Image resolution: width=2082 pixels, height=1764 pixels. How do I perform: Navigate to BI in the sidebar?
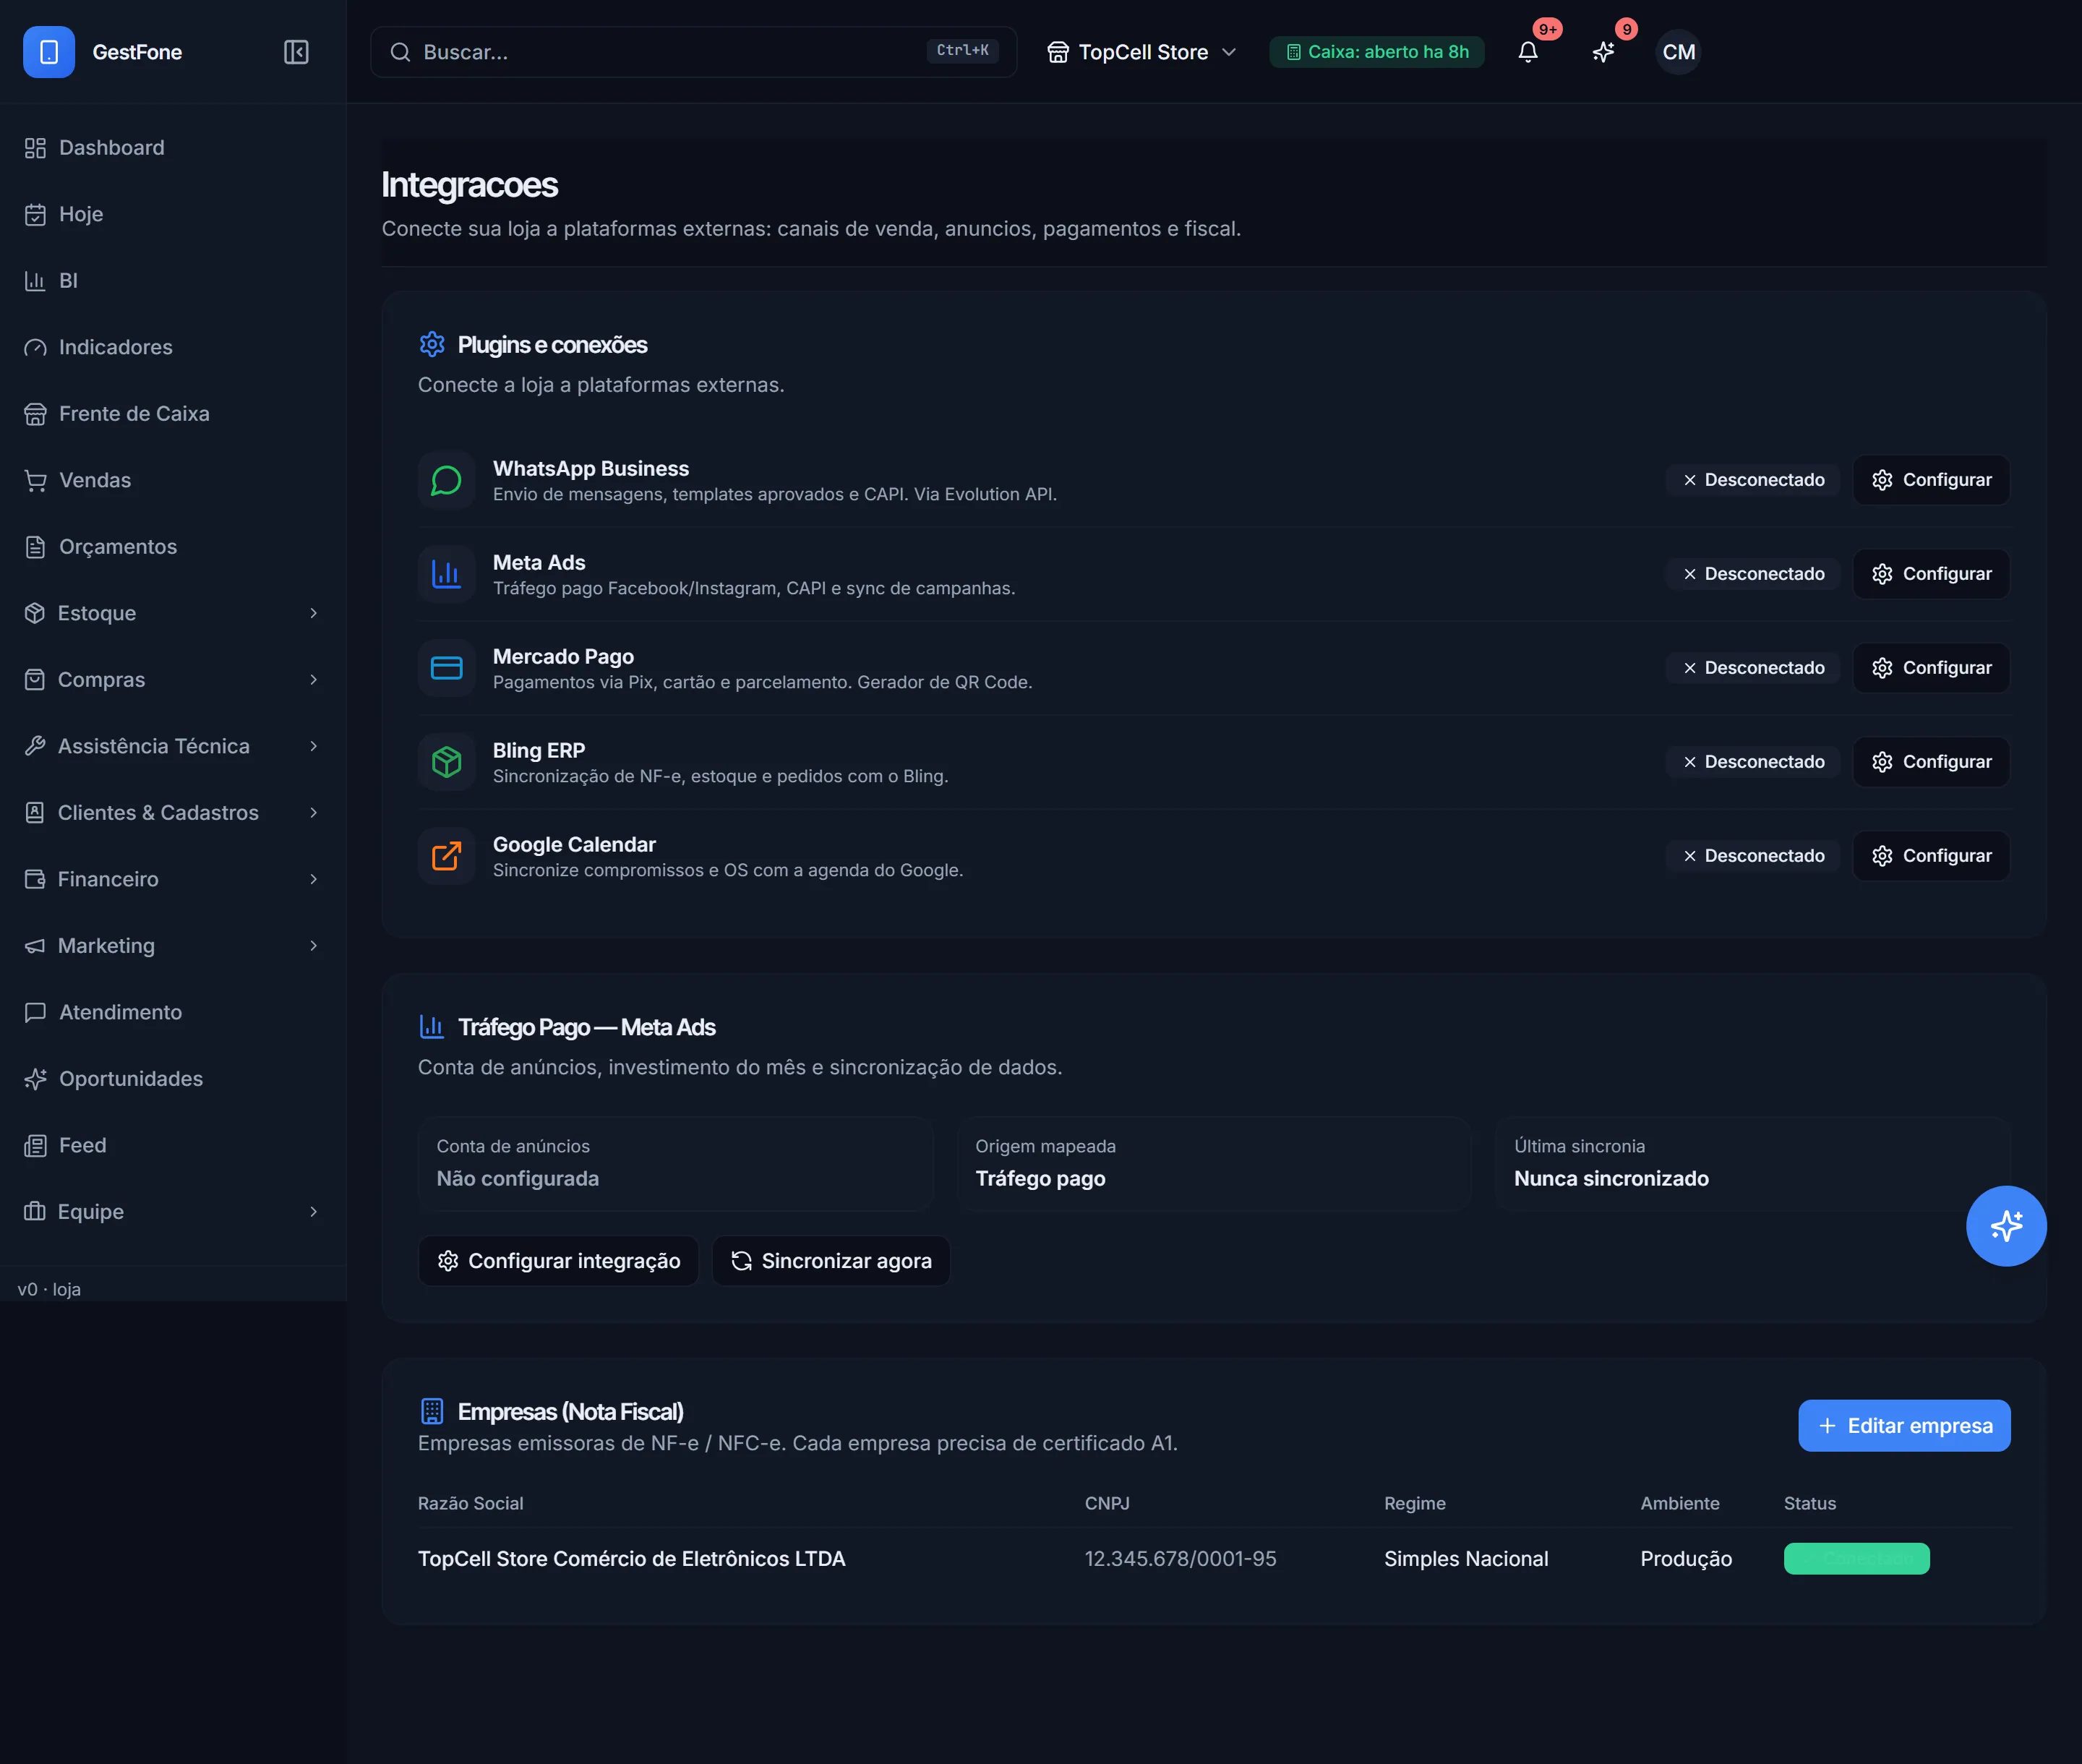click(x=174, y=281)
